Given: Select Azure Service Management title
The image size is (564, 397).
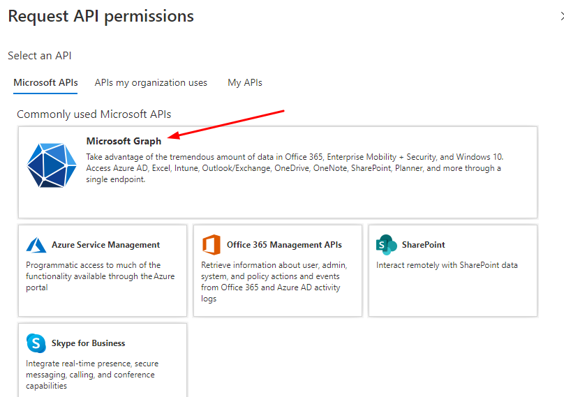Looking at the screenshot, I should click(106, 245).
